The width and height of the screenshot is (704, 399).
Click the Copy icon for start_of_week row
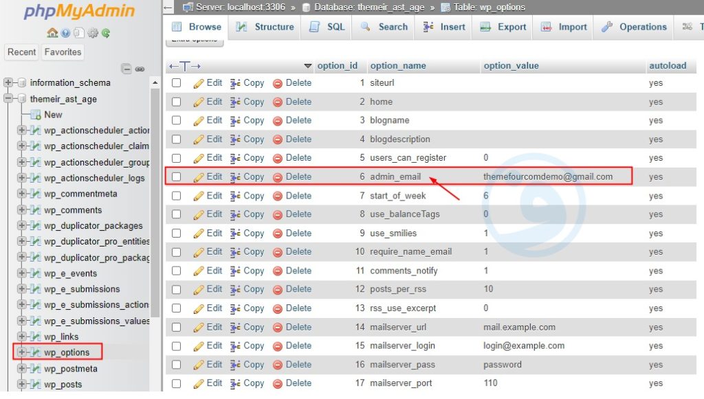point(235,196)
